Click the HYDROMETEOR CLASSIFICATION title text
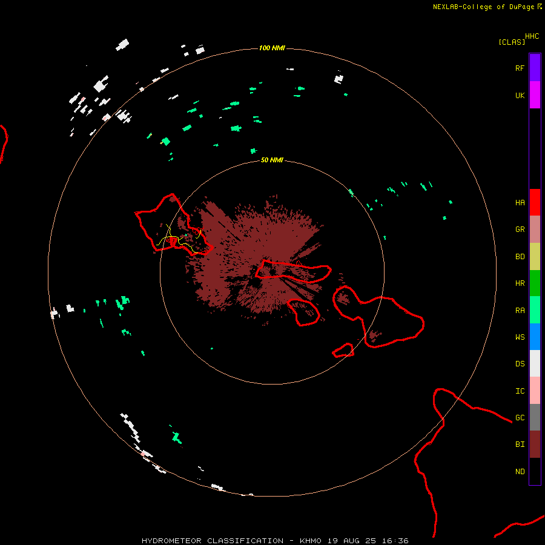 (213, 541)
